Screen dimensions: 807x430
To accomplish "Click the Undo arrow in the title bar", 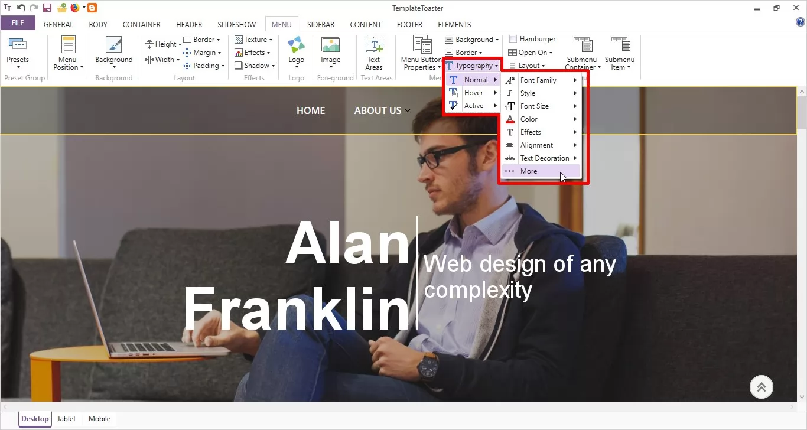I will coord(21,8).
